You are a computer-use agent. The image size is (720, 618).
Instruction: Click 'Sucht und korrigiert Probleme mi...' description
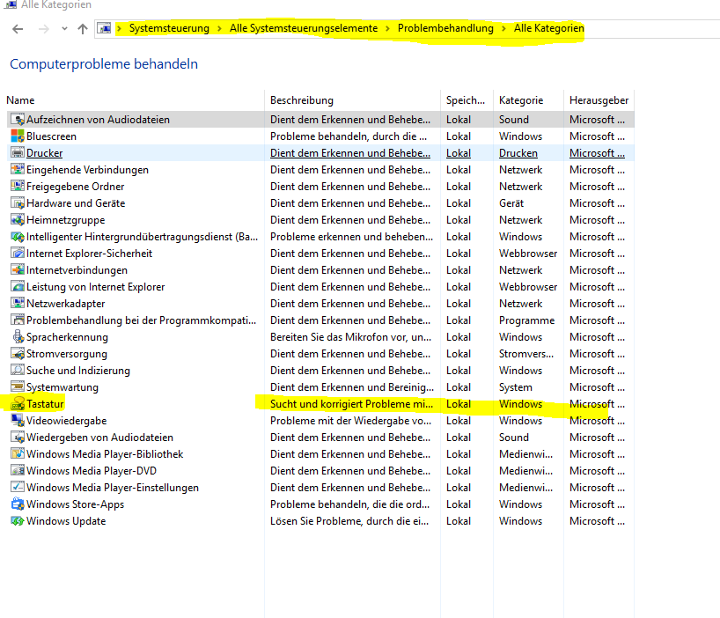pyautogui.click(x=351, y=403)
